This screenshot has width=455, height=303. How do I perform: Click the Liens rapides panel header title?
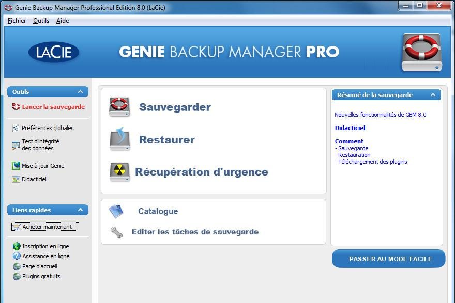click(x=32, y=210)
